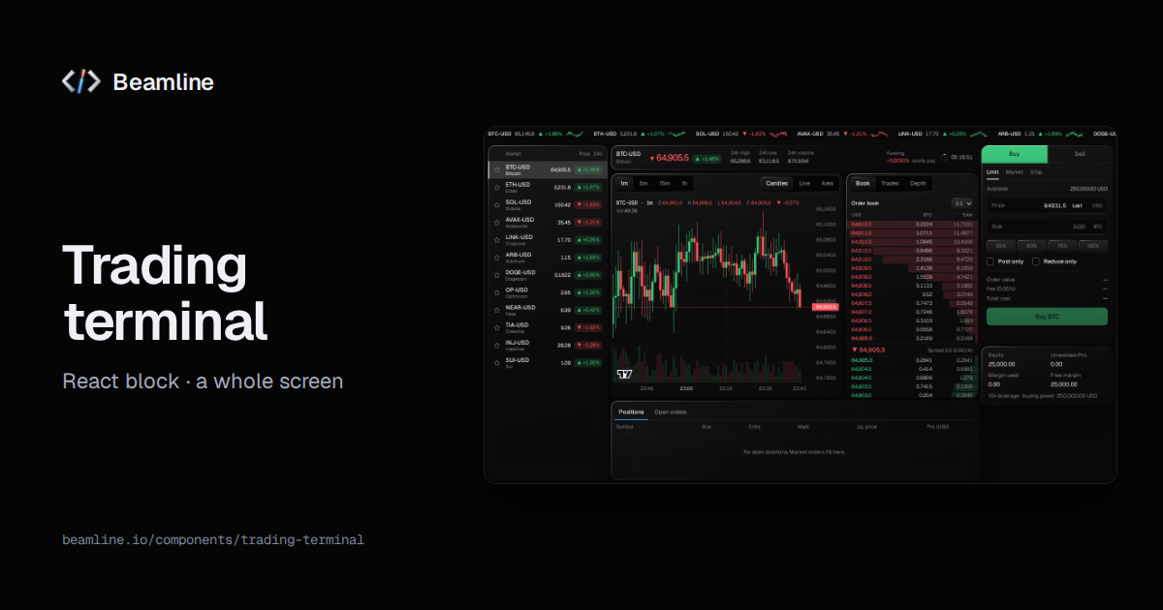This screenshot has width=1163, height=610.
Task: Click the 64,905.5 price marker on the chart axis
Action: tap(826, 307)
